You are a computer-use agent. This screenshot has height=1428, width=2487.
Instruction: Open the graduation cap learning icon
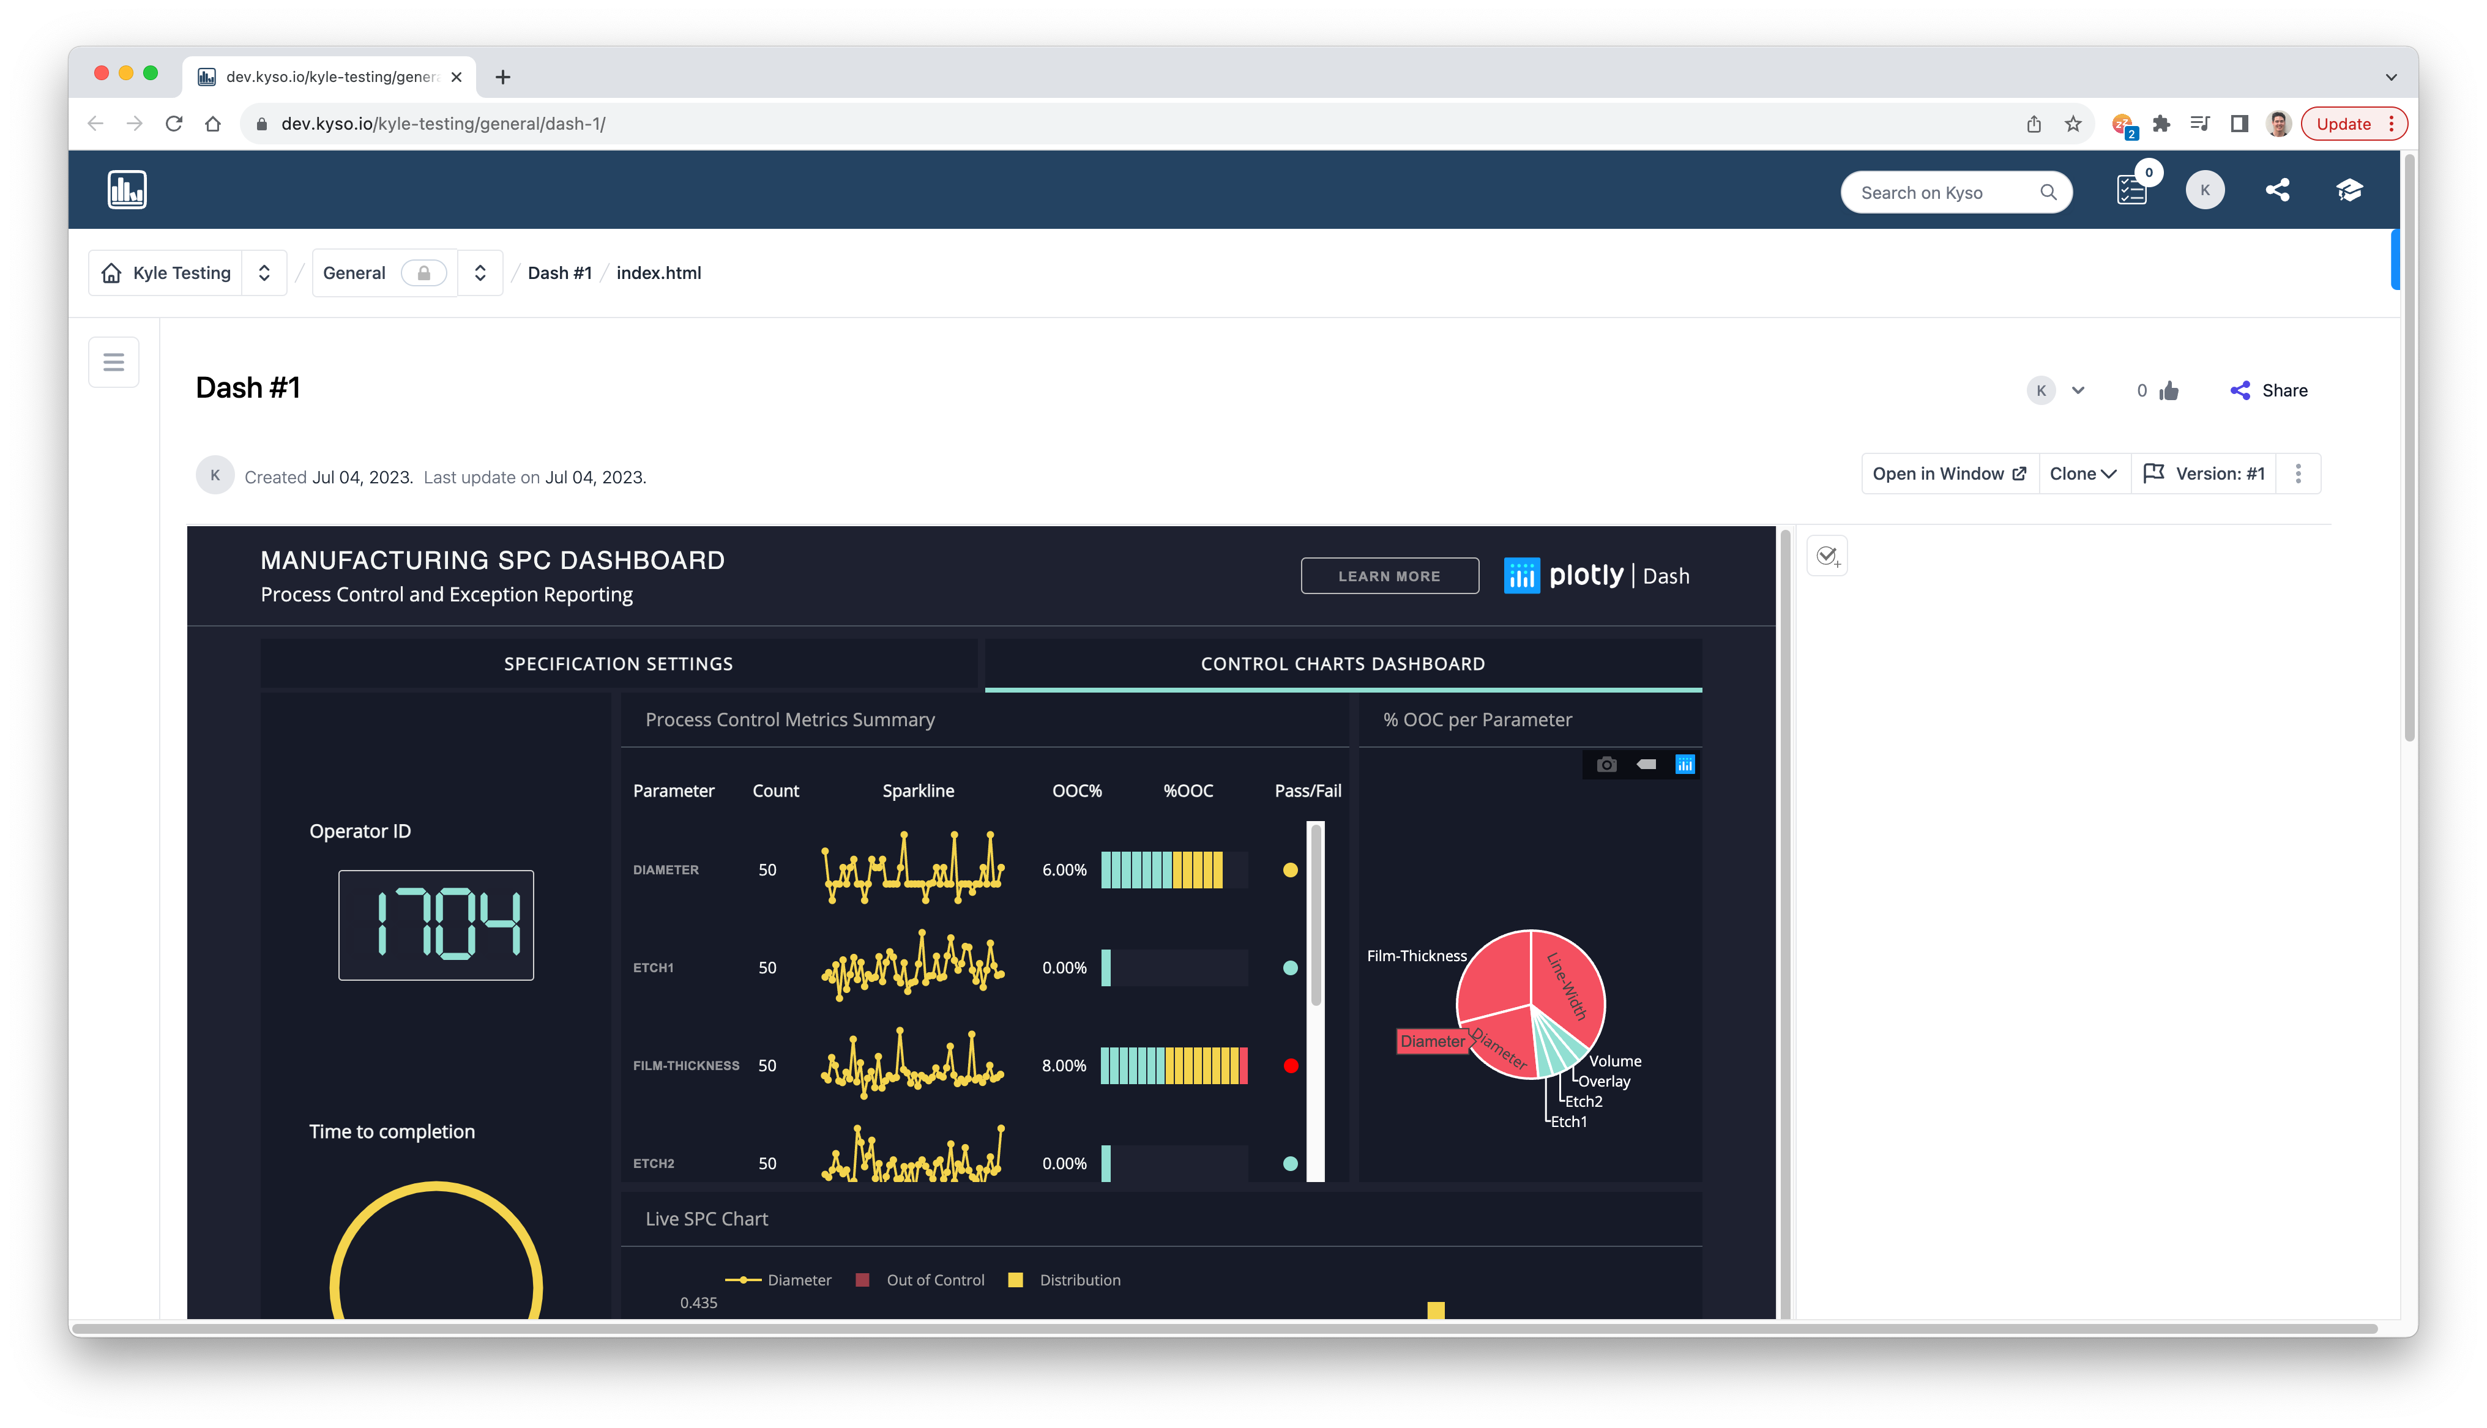tap(2349, 190)
